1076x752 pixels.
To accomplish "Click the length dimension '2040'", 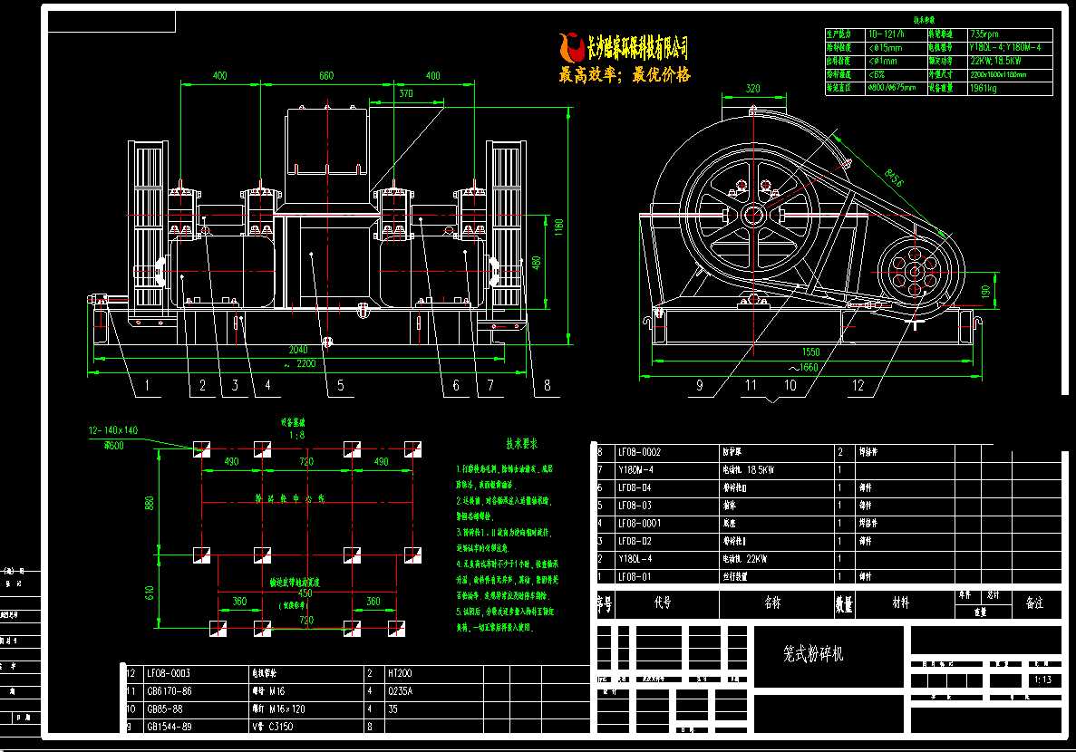I will tap(298, 350).
